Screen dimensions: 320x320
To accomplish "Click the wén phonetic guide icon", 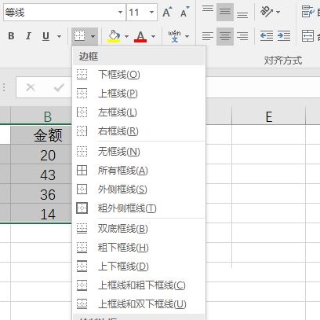I will (174, 36).
